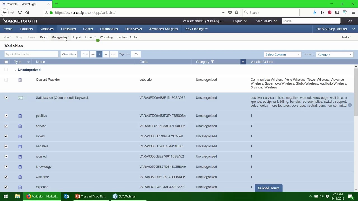Open the English language dropdown
The width and height of the screenshot is (358, 201).
pyautogui.click(x=240, y=21)
